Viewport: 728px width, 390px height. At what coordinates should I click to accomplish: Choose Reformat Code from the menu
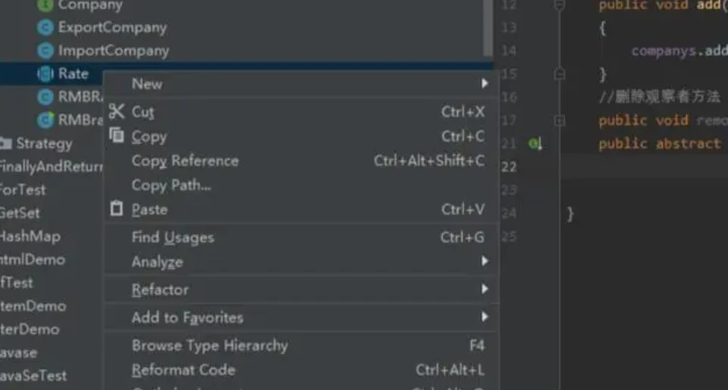point(183,370)
